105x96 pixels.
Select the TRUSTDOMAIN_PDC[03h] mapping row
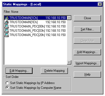[x=36, y=31]
